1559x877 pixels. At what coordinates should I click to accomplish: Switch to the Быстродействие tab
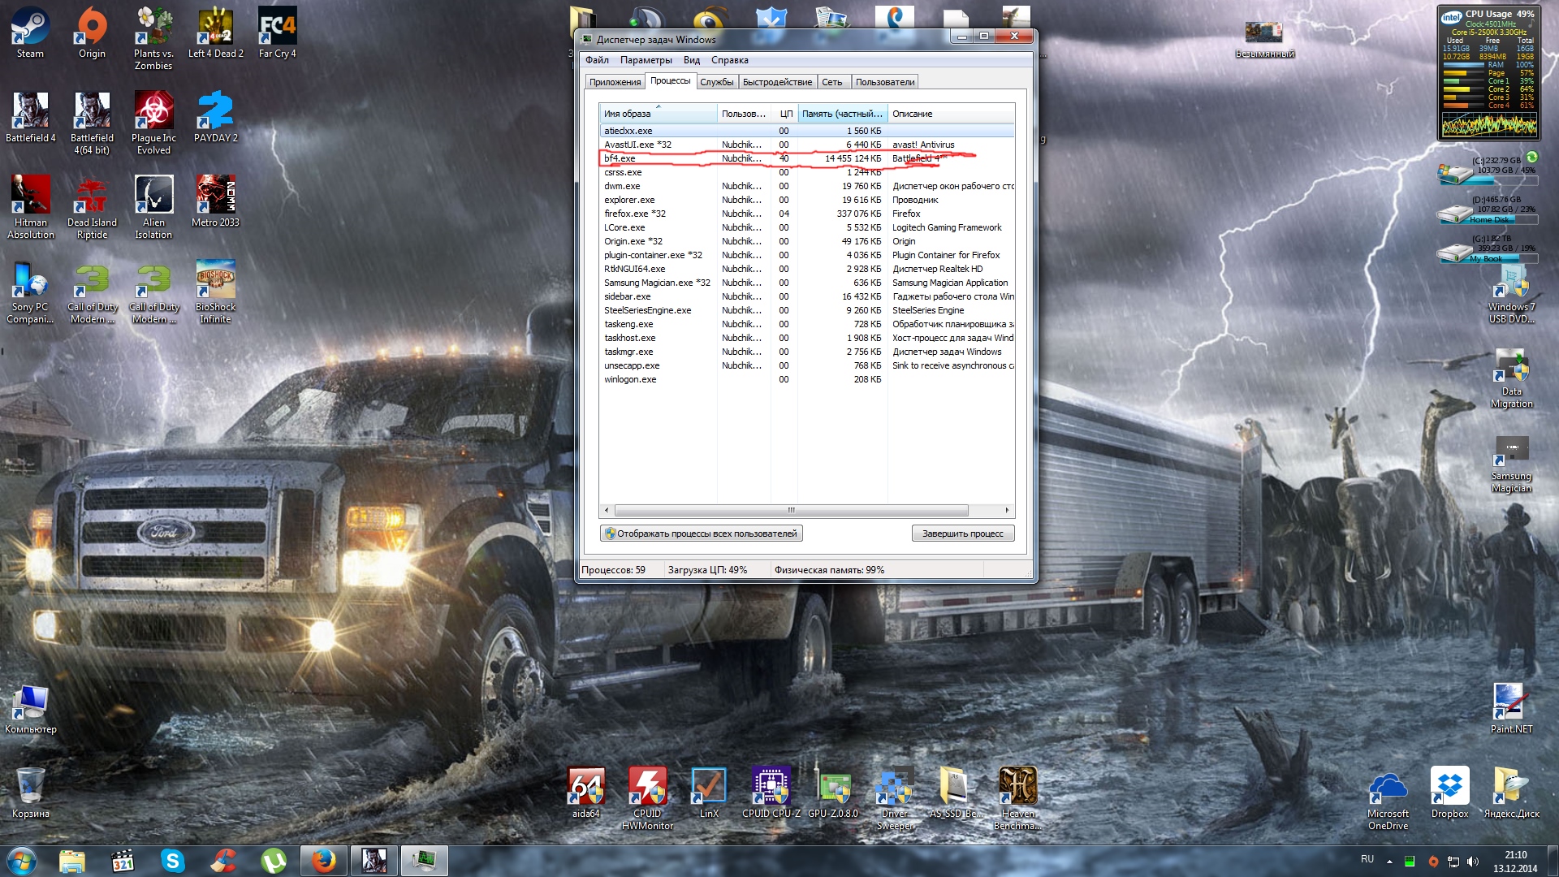click(777, 82)
